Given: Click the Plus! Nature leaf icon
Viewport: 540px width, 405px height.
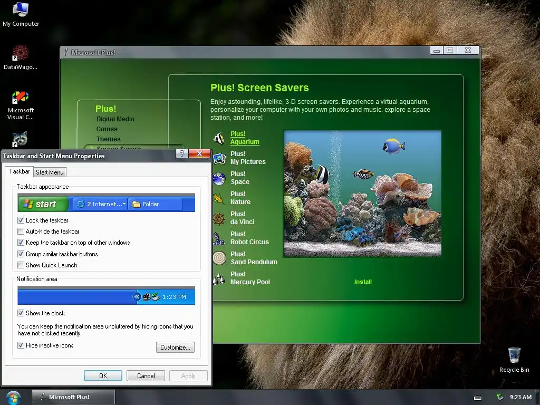Looking at the screenshot, I should click(219, 198).
